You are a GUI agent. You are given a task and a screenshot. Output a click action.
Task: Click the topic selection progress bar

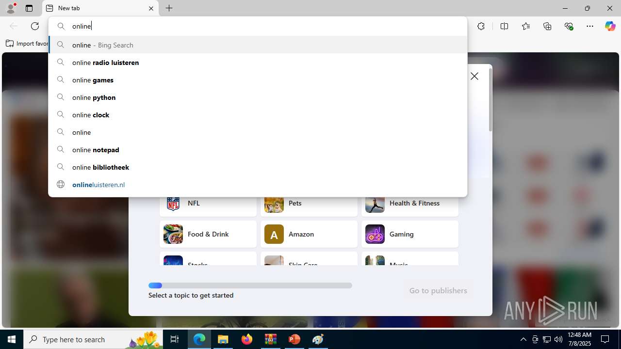point(250,286)
